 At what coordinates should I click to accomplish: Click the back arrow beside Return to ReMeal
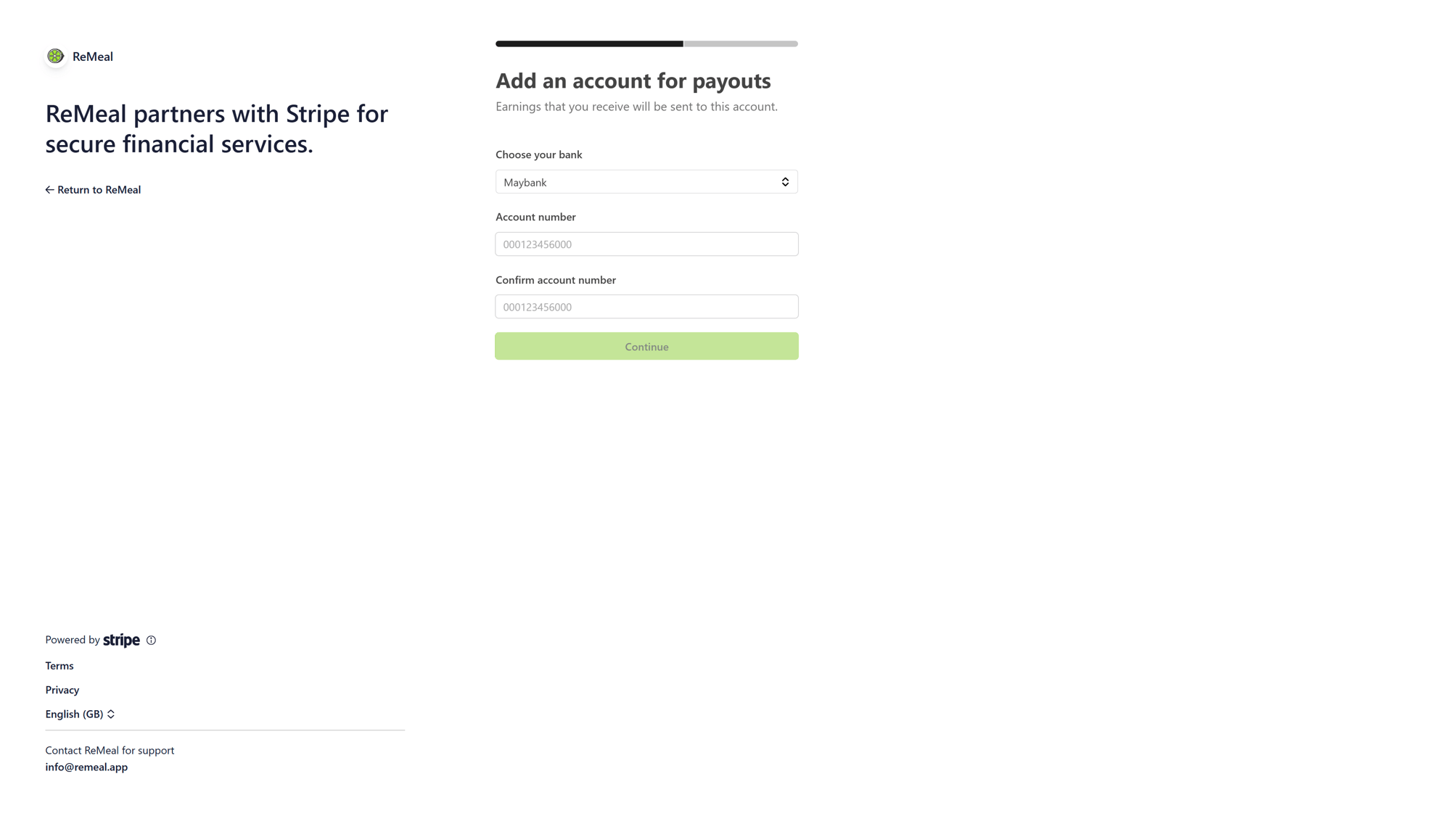(49, 190)
